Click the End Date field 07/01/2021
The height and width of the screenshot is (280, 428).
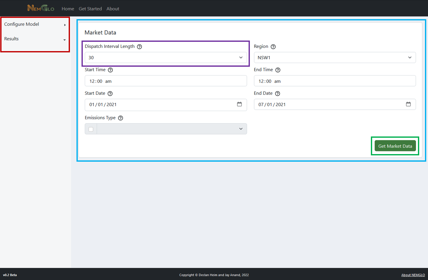[335, 104]
